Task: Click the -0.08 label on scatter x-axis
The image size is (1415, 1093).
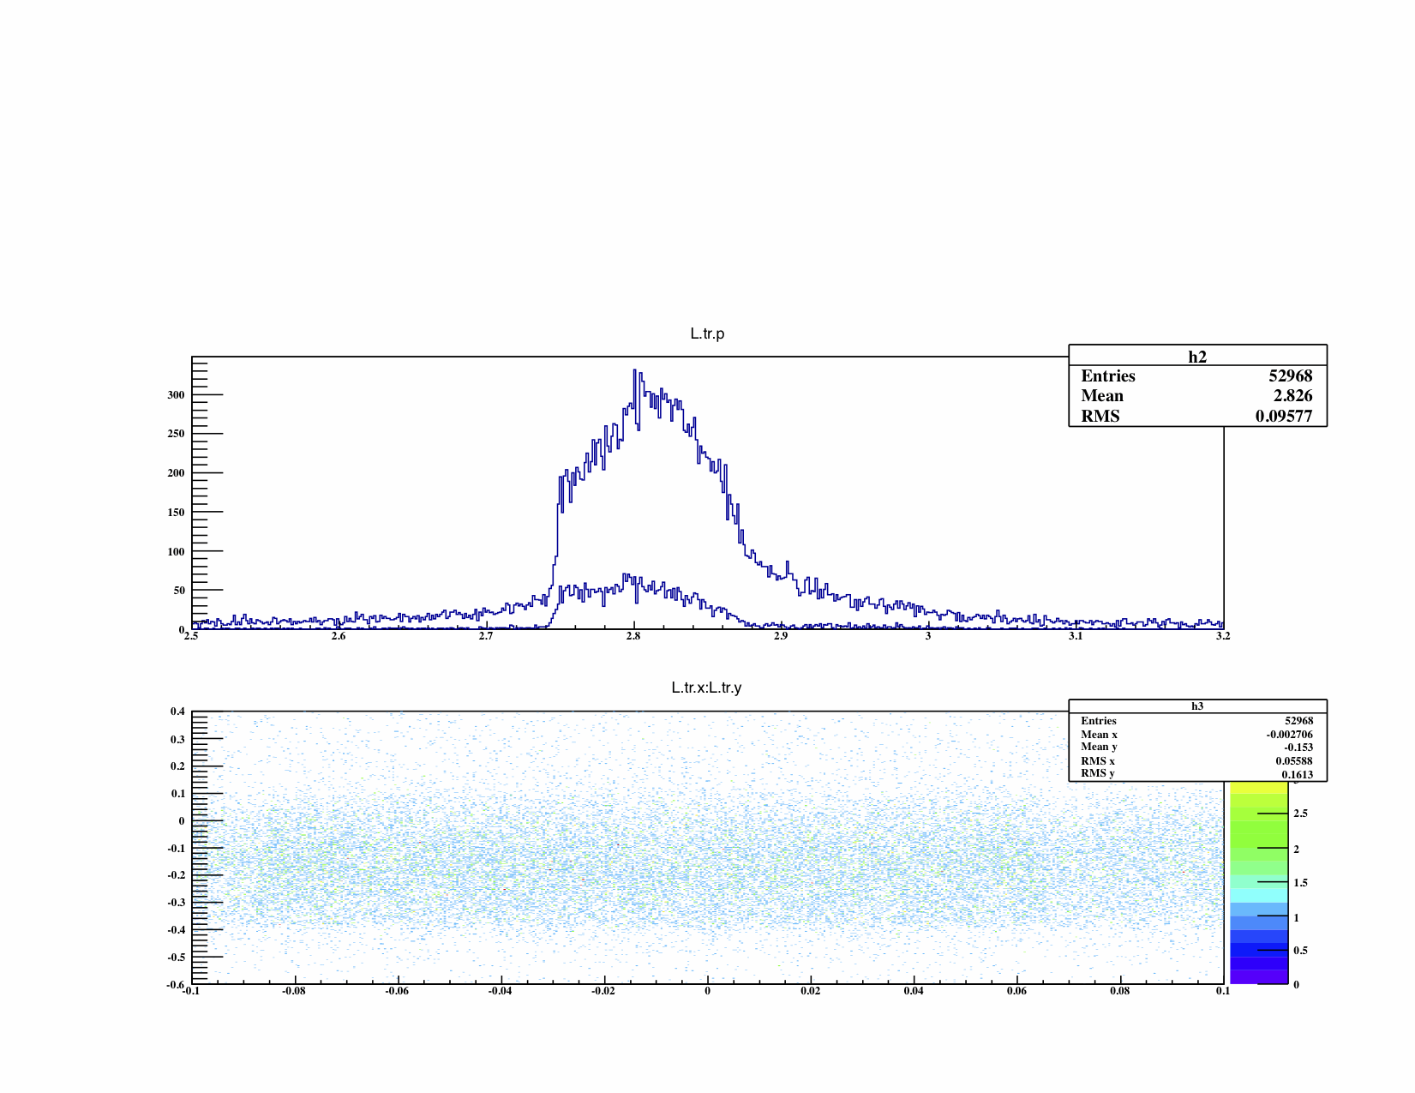Action: click(295, 991)
